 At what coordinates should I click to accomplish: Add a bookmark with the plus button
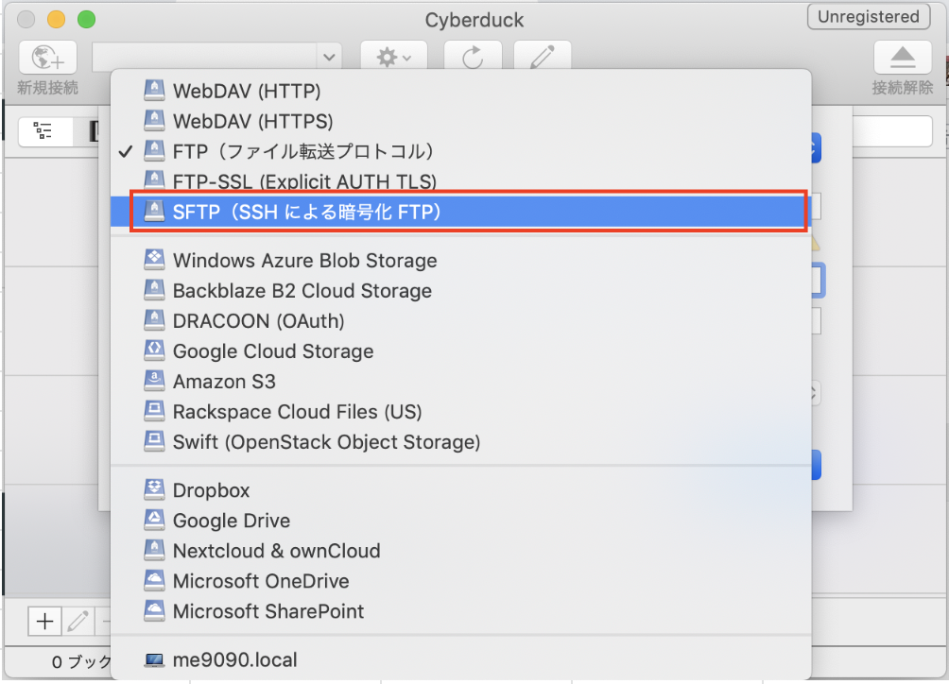click(x=44, y=621)
